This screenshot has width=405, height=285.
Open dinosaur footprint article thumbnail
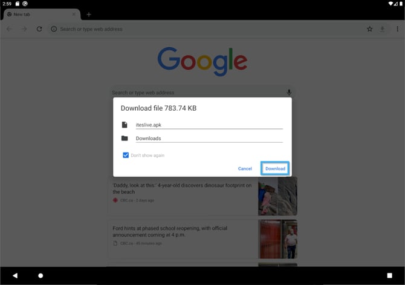click(x=277, y=196)
